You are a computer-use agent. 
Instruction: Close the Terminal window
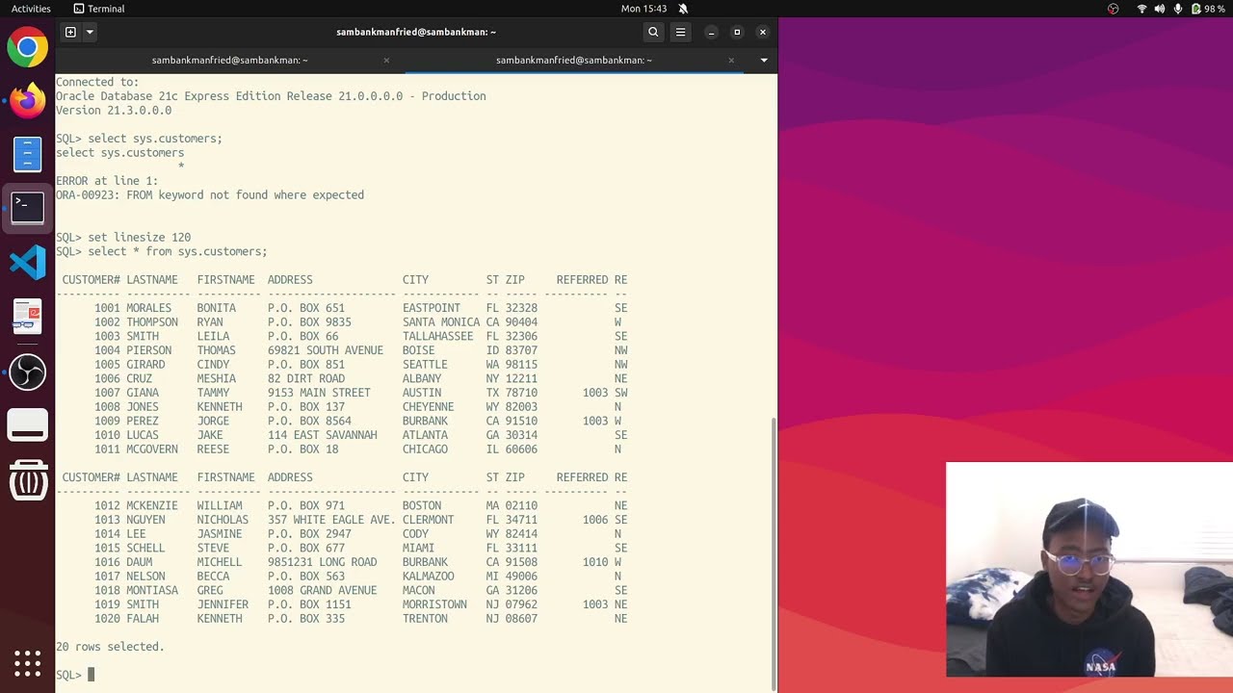(763, 32)
